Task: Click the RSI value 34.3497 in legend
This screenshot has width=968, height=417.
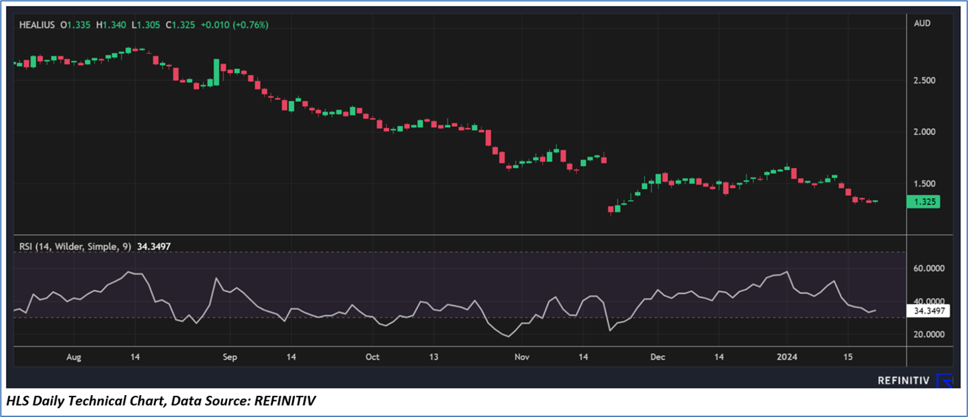Action: 153,246
